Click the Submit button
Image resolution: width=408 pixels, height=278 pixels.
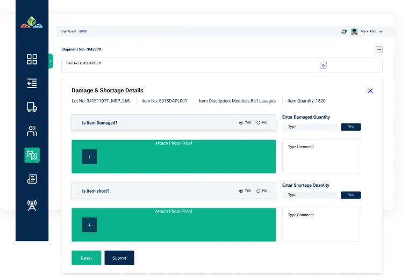coord(119,258)
